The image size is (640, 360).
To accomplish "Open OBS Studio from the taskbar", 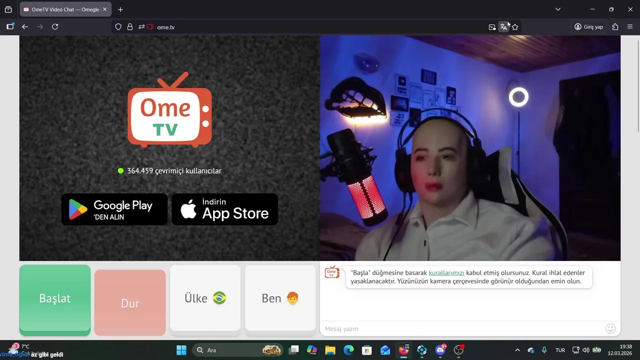I will point(458,350).
